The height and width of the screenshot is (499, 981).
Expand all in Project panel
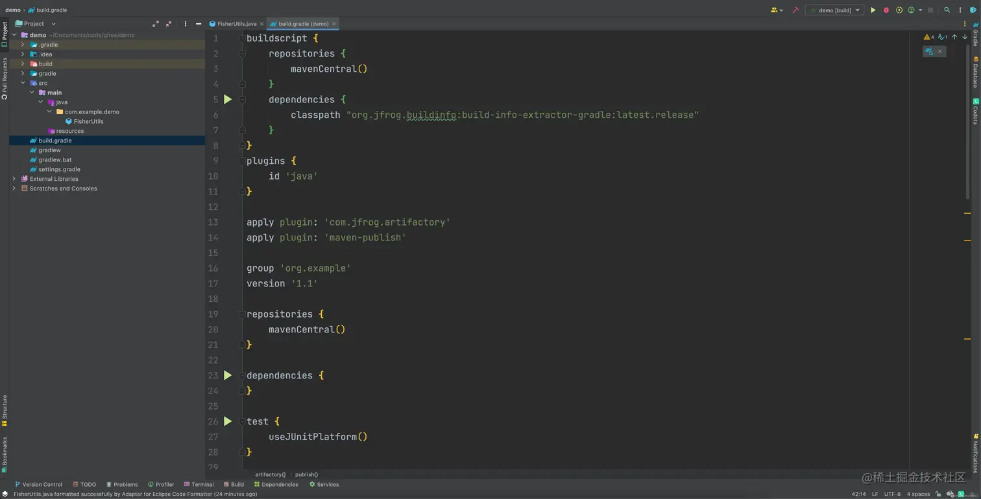tap(156, 23)
